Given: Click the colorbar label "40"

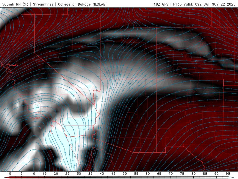Looking at the screenshot, I should (x=102, y=174).
